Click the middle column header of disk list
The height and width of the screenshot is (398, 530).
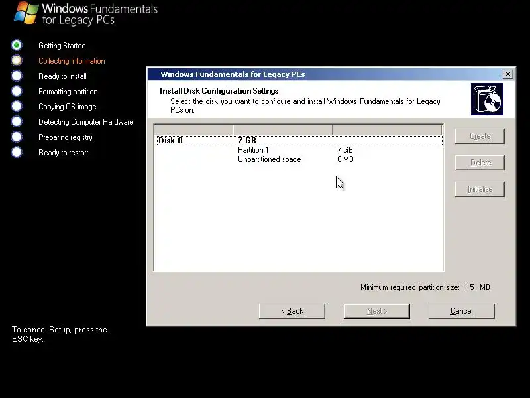[x=283, y=129]
